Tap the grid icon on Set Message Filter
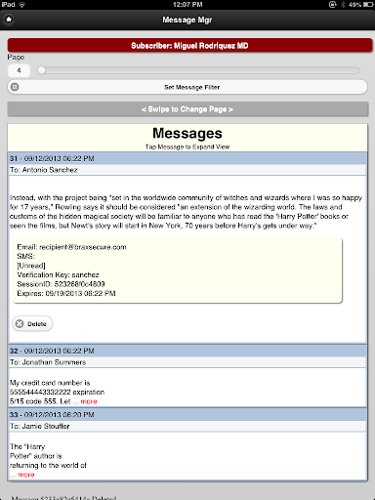 point(15,87)
